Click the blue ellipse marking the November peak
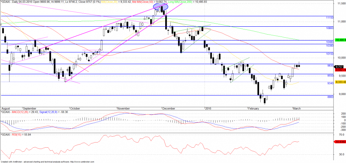The image size is (346, 163). (x=161, y=7)
